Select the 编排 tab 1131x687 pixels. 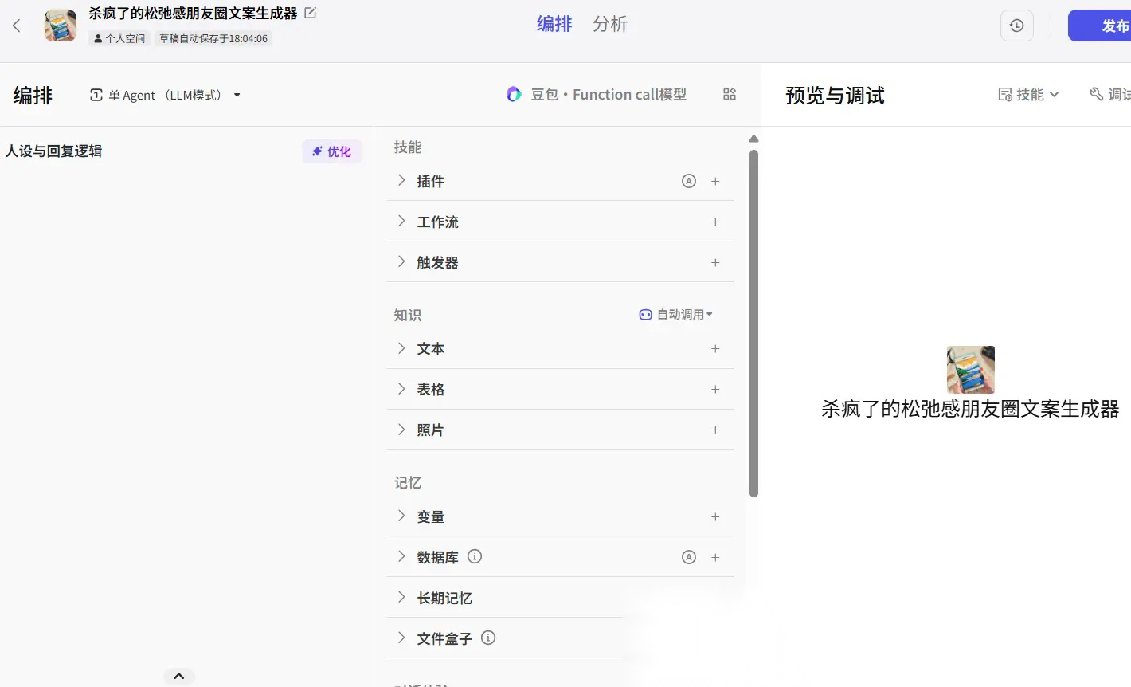(554, 24)
